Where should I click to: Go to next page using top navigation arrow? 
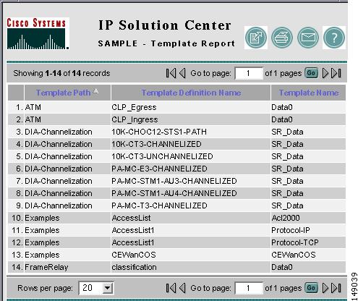pyautogui.click(x=325, y=73)
